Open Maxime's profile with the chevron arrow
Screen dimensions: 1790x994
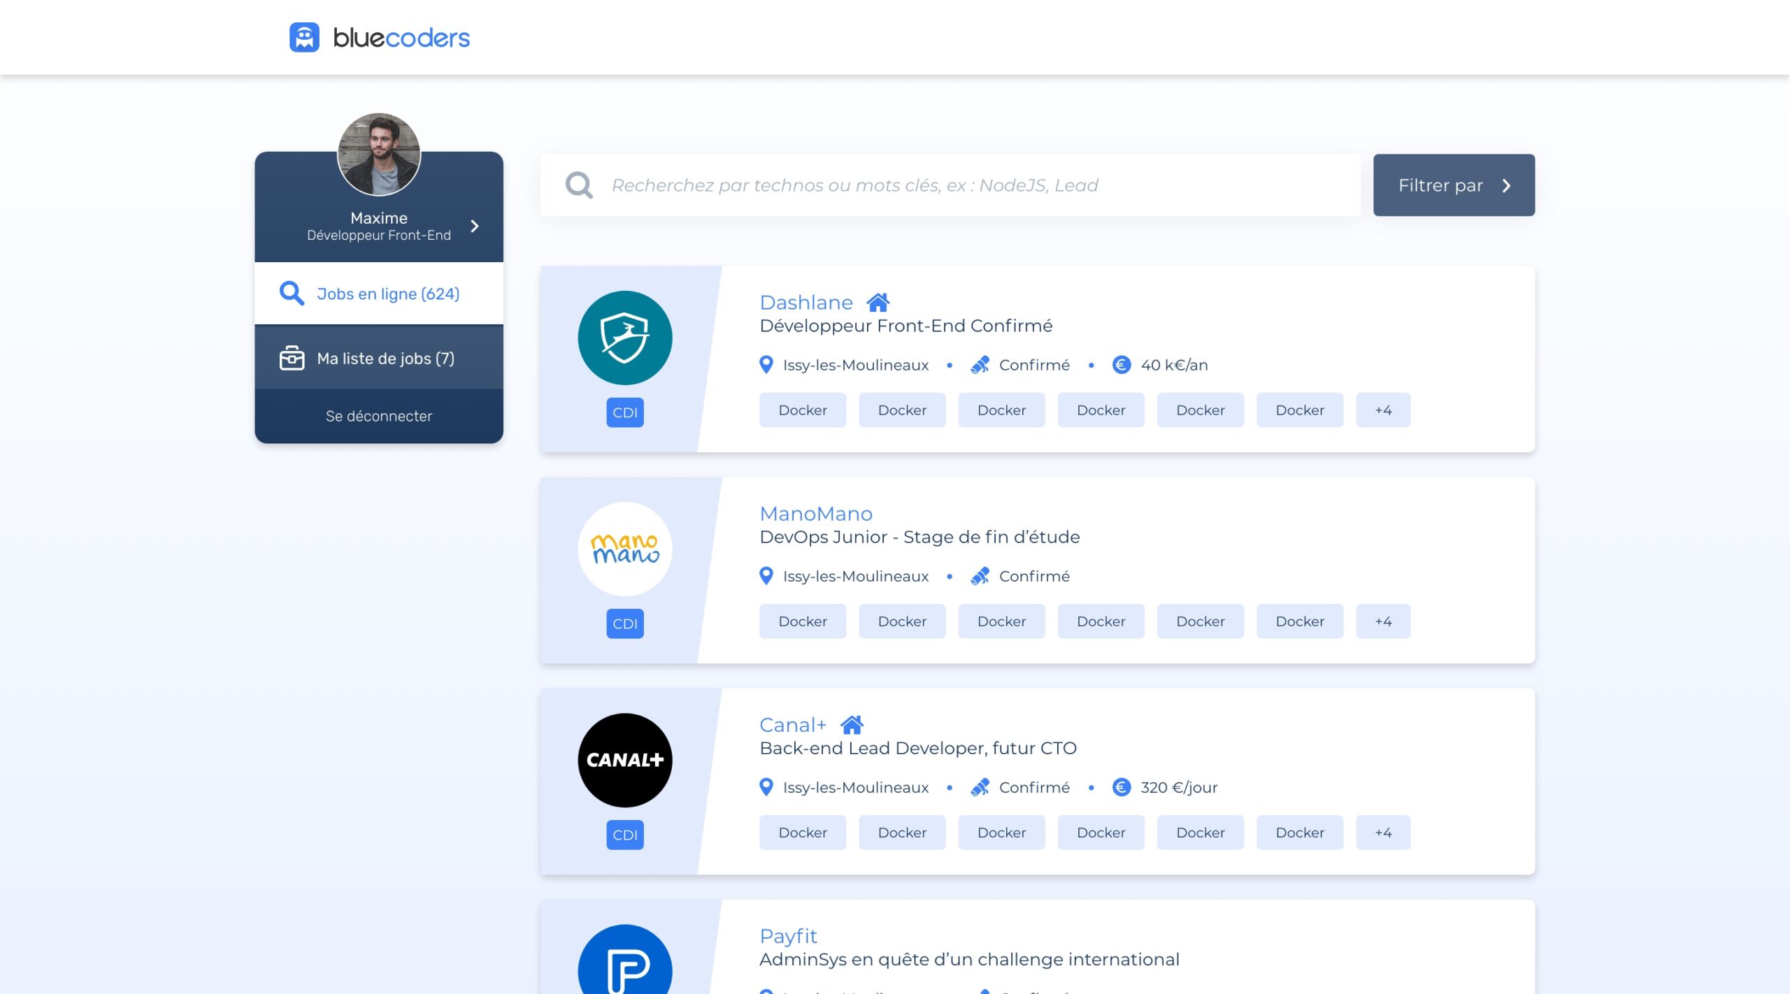tap(475, 226)
